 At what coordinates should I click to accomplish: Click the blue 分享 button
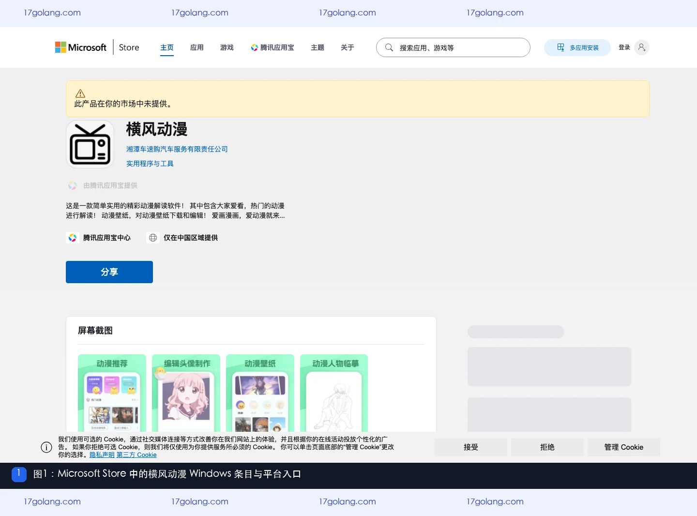(109, 272)
